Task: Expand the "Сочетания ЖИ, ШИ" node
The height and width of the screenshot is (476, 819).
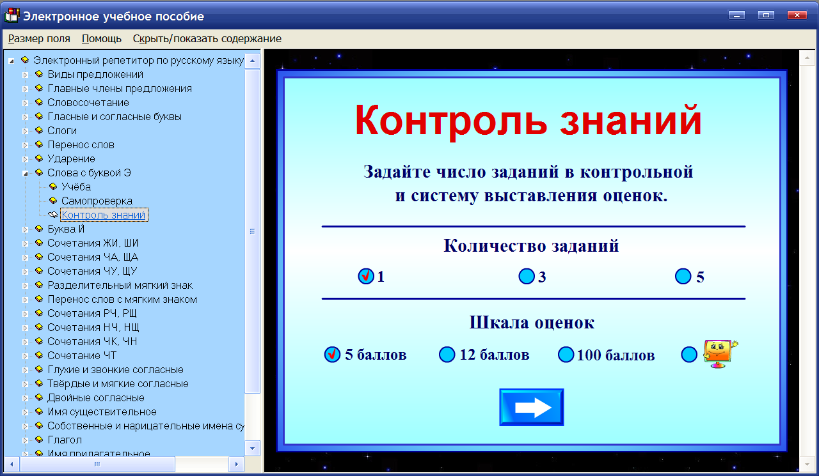Action: coord(26,243)
